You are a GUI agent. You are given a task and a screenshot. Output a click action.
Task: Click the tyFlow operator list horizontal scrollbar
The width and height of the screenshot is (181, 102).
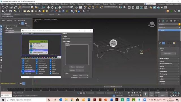[x=41, y=77]
